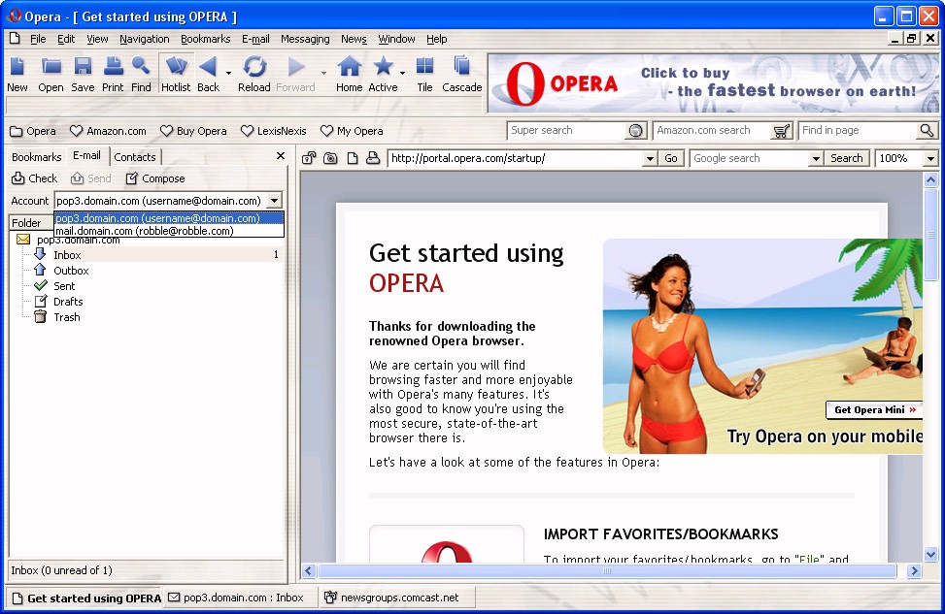The width and height of the screenshot is (945, 614).
Task: Click the Find magnifier toolbar icon
Action: click(x=141, y=67)
